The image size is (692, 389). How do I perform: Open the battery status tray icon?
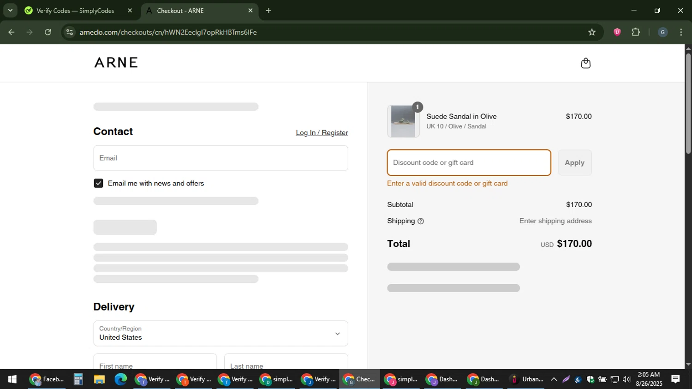[x=602, y=379]
